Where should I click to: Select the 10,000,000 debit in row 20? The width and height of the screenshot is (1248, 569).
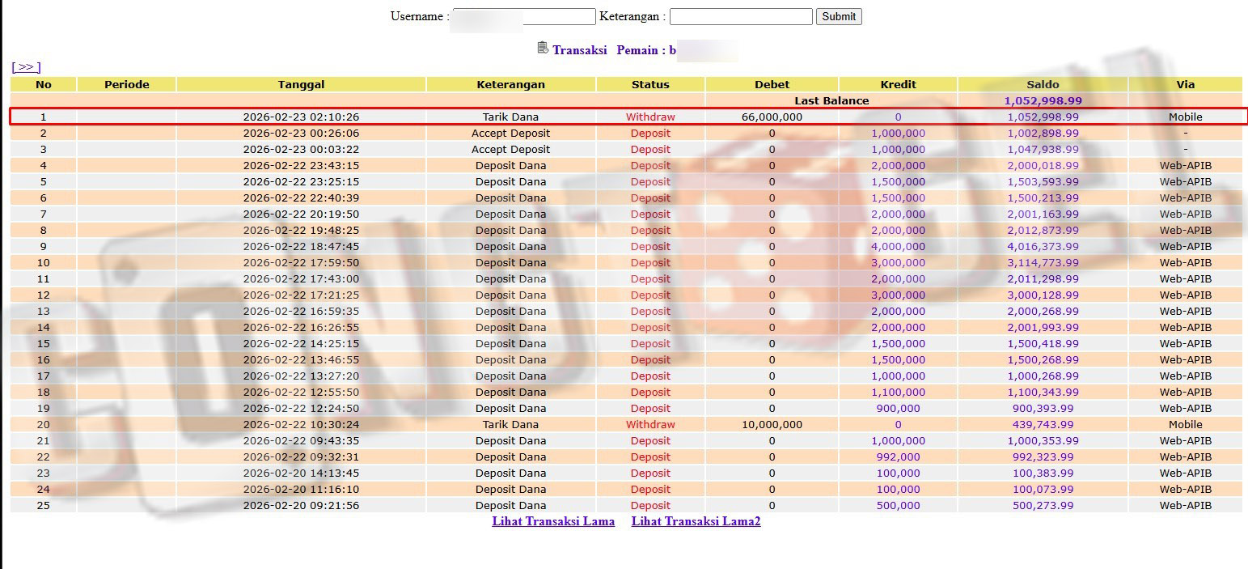[x=772, y=424]
